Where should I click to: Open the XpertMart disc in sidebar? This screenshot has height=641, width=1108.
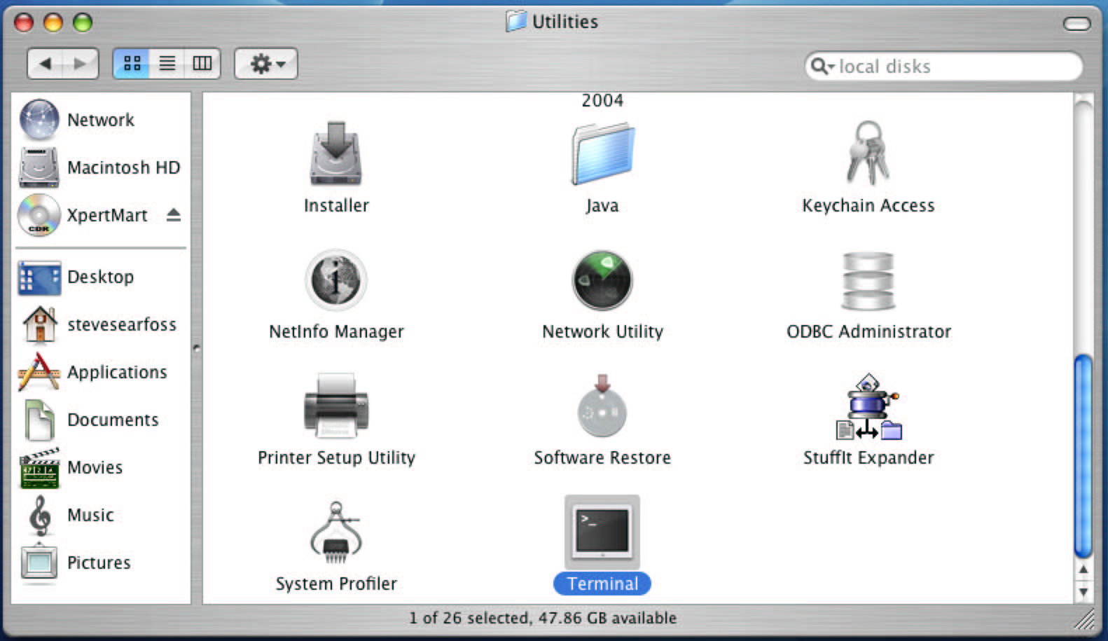(x=84, y=215)
